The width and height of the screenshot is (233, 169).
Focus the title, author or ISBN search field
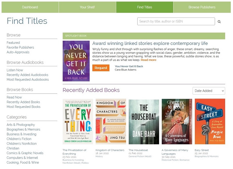[x=176, y=21]
